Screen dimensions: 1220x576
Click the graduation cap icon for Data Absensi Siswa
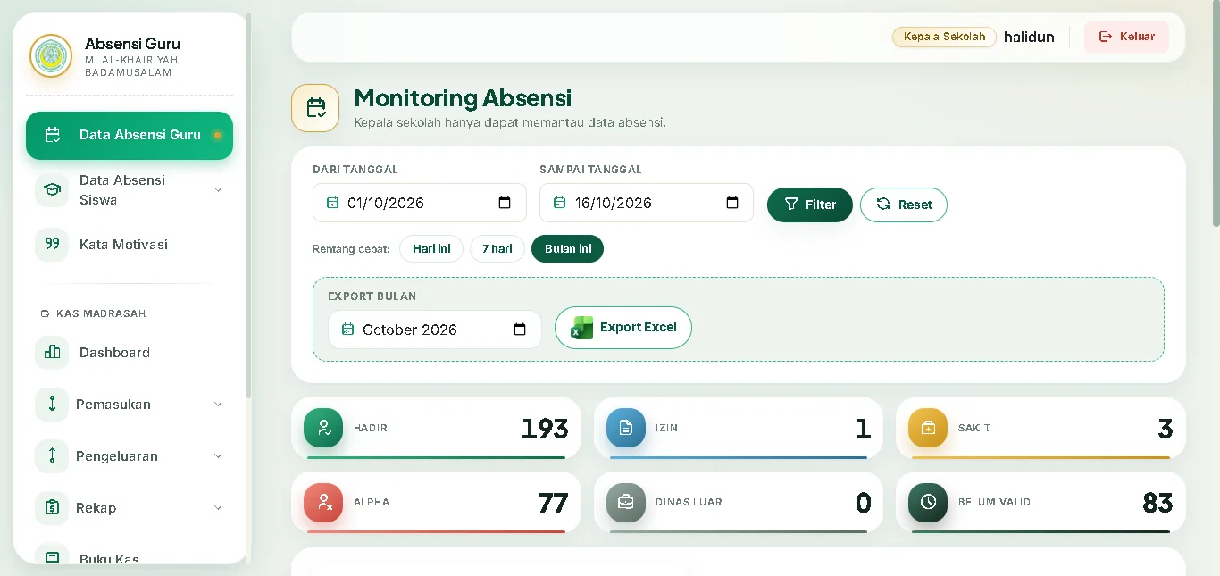(x=53, y=189)
